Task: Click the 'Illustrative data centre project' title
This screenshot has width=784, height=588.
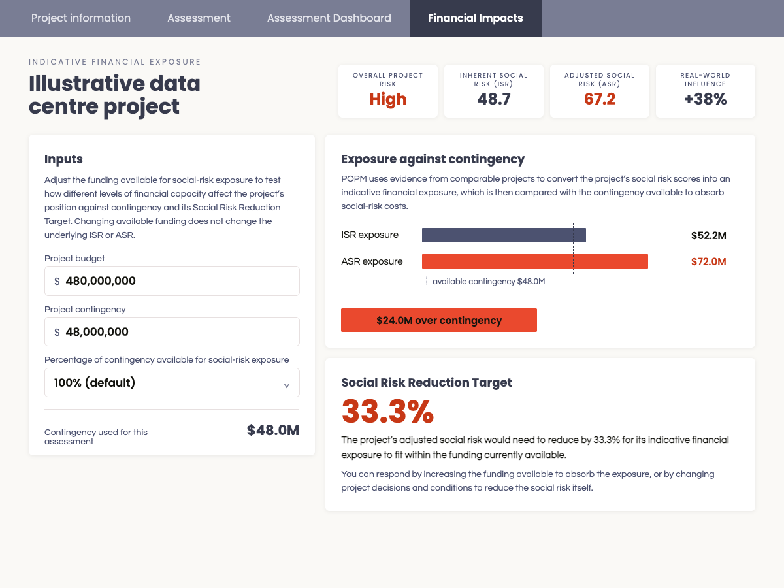Action: coord(114,95)
